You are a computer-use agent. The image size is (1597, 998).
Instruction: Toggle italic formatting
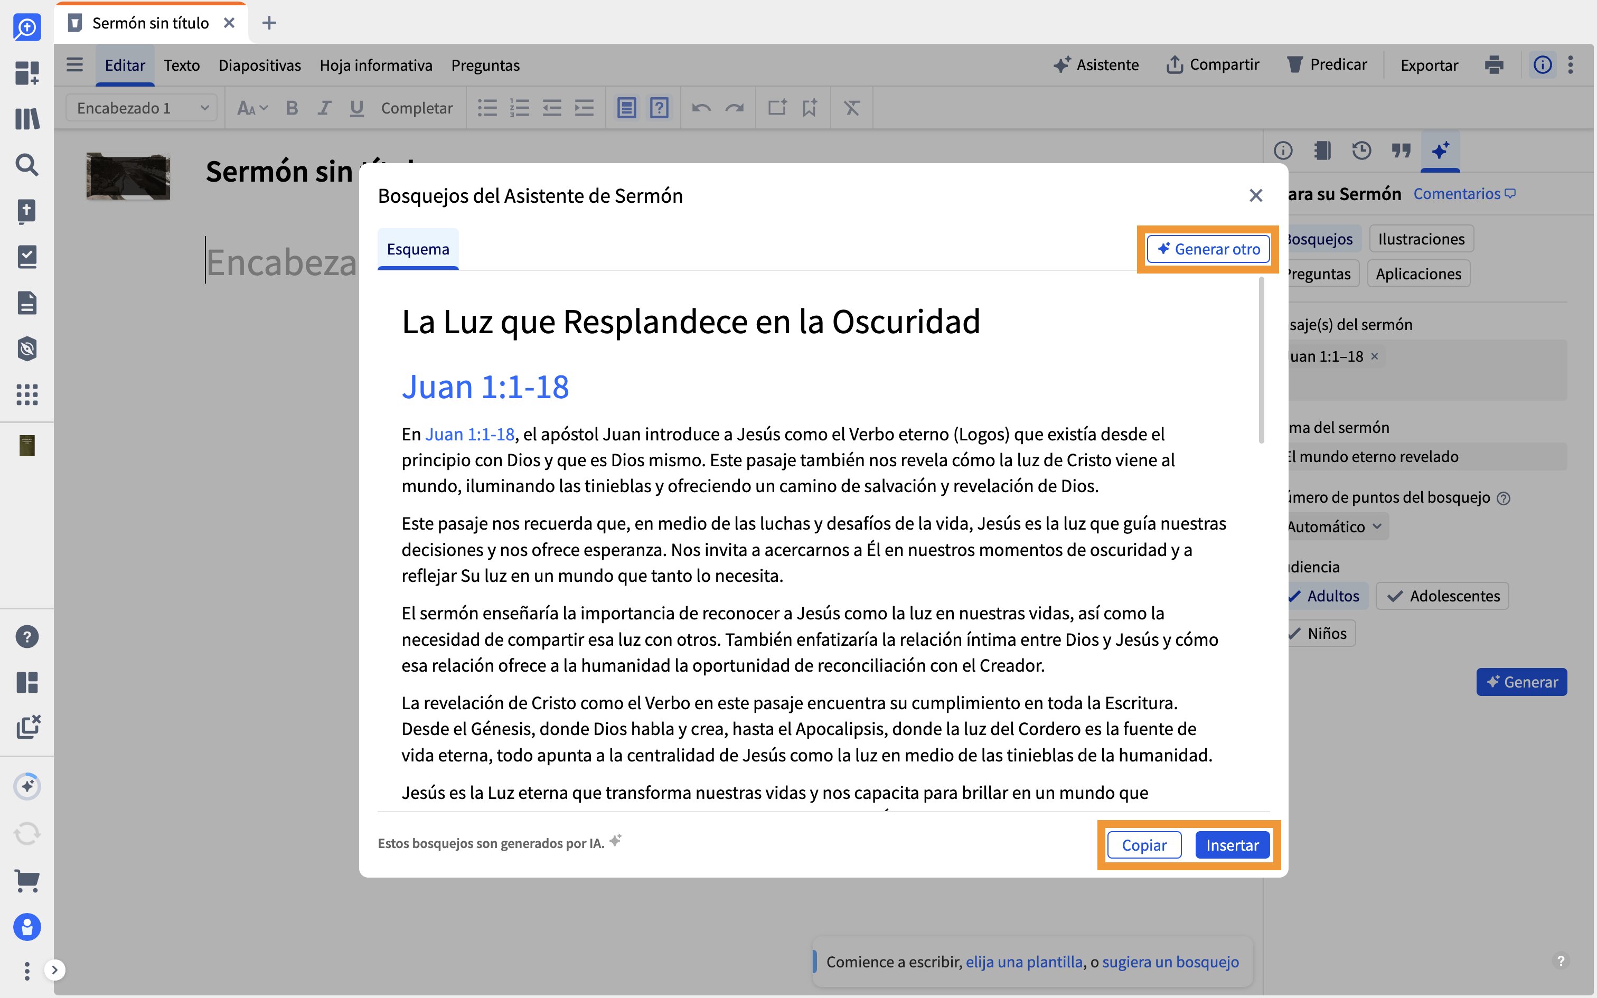point(324,108)
